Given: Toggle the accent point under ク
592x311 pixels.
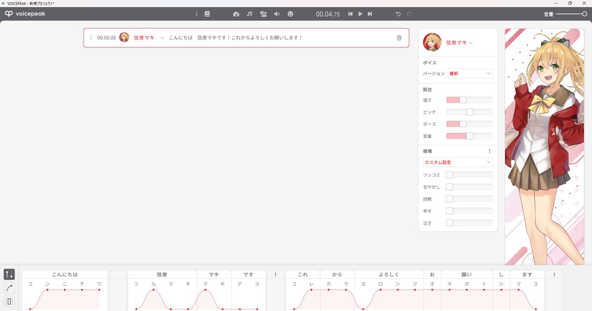Looking at the screenshot, I should [415, 290].
